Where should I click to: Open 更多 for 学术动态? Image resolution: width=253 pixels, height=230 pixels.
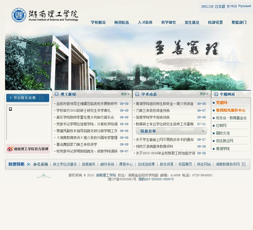pos(204,94)
